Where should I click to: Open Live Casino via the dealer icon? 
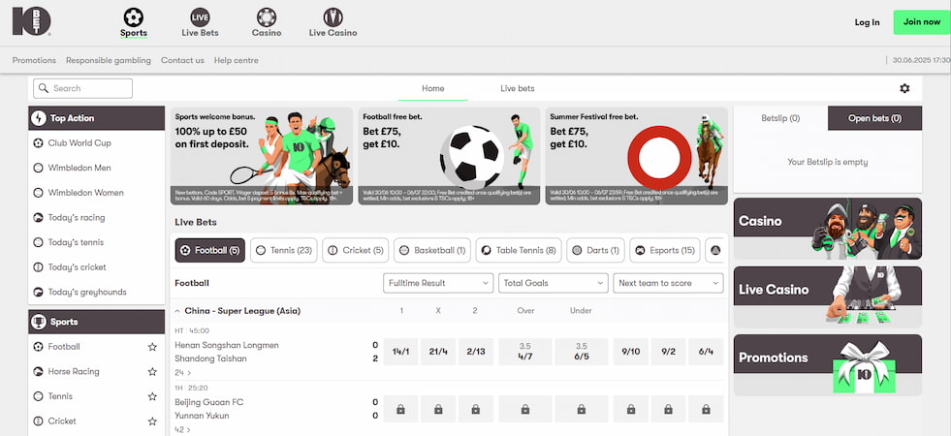click(x=333, y=17)
